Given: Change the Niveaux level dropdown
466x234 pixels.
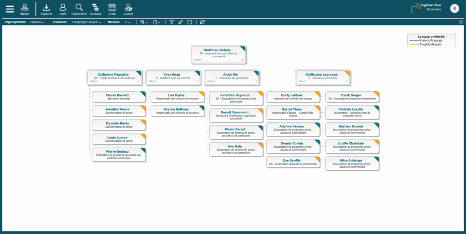Looking at the screenshot, I should point(127,22).
